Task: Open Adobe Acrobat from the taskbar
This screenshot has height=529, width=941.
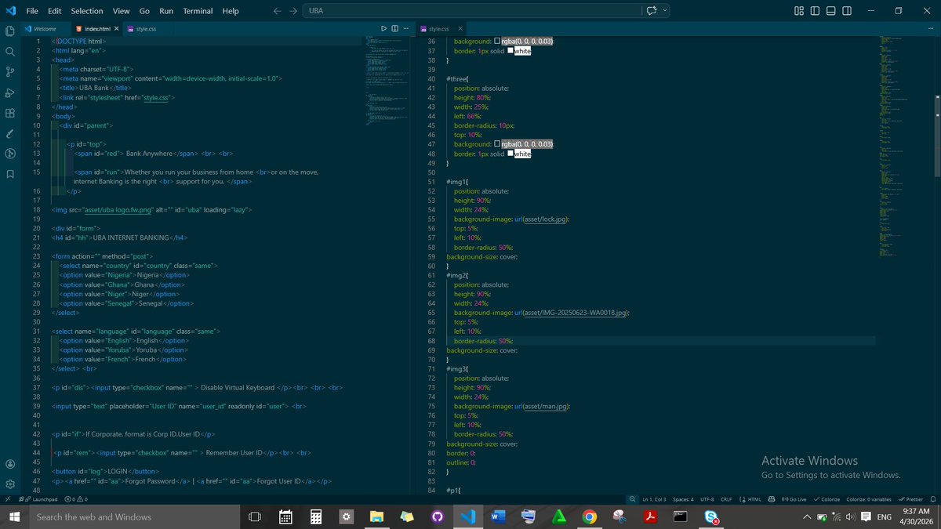Action: coord(650,517)
